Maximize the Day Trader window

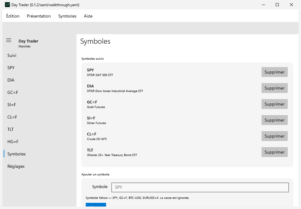point(277,5)
